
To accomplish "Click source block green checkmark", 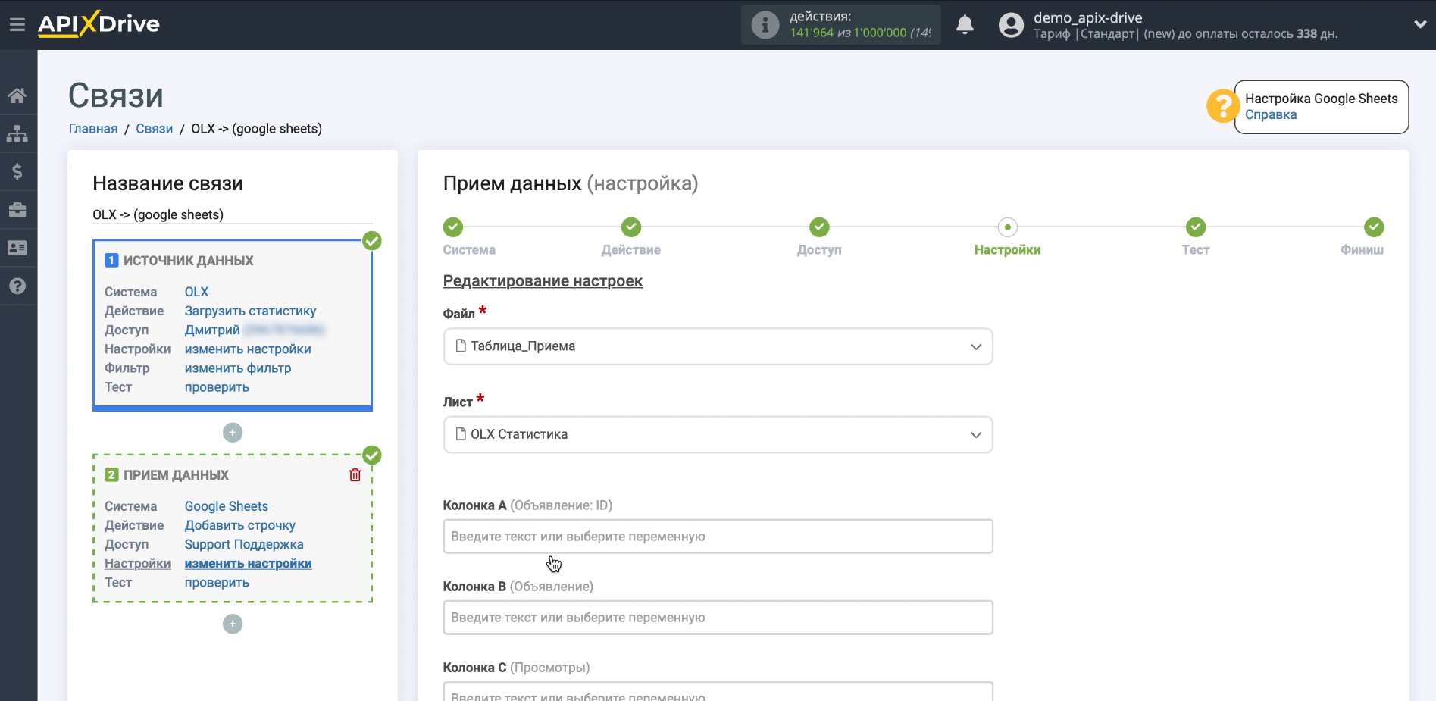I will [372, 241].
